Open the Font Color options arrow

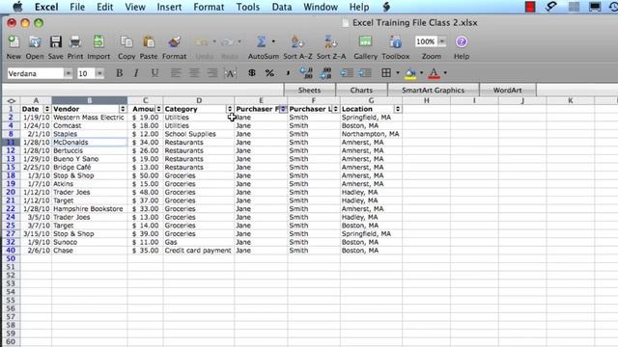(445, 73)
